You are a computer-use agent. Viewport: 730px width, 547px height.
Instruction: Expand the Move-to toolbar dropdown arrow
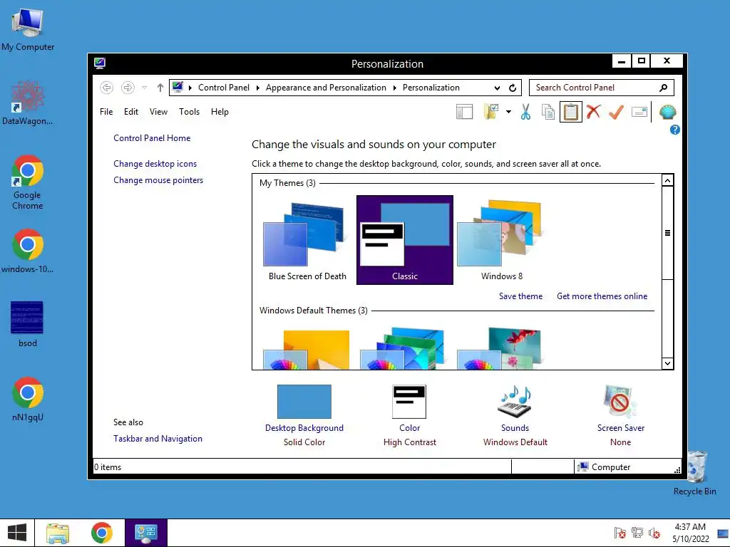pos(508,112)
